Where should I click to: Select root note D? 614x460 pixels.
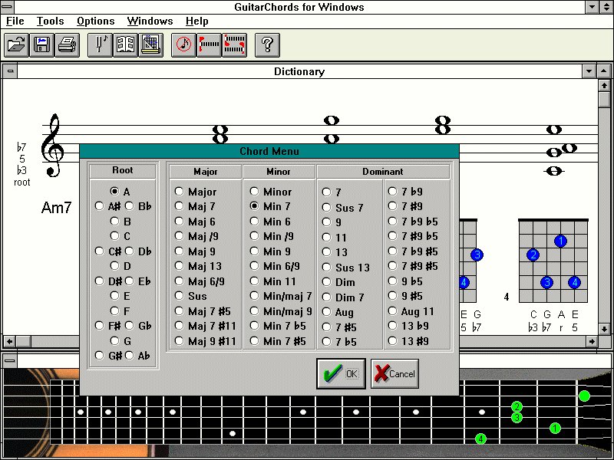coord(120,266)
